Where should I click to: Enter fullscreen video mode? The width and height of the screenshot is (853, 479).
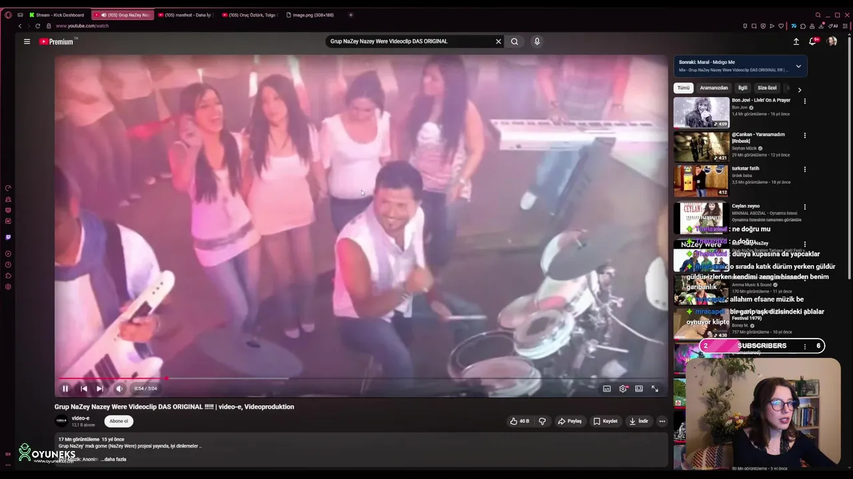pos(655,389)
